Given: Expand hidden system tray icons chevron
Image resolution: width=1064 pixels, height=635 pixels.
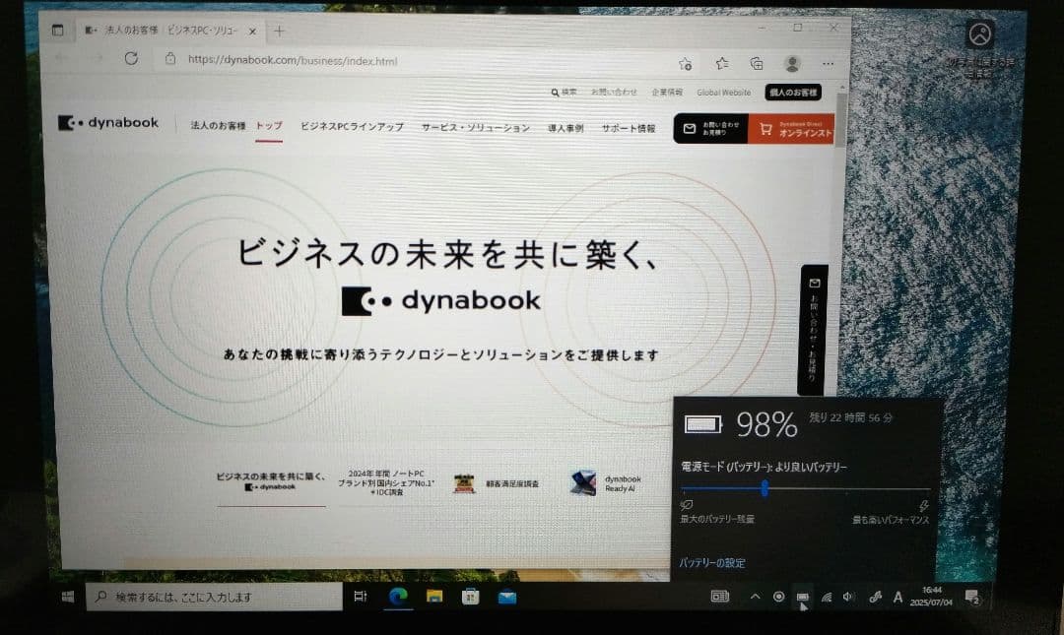Looking at the screenshot, I should click(x=756, y=597).
